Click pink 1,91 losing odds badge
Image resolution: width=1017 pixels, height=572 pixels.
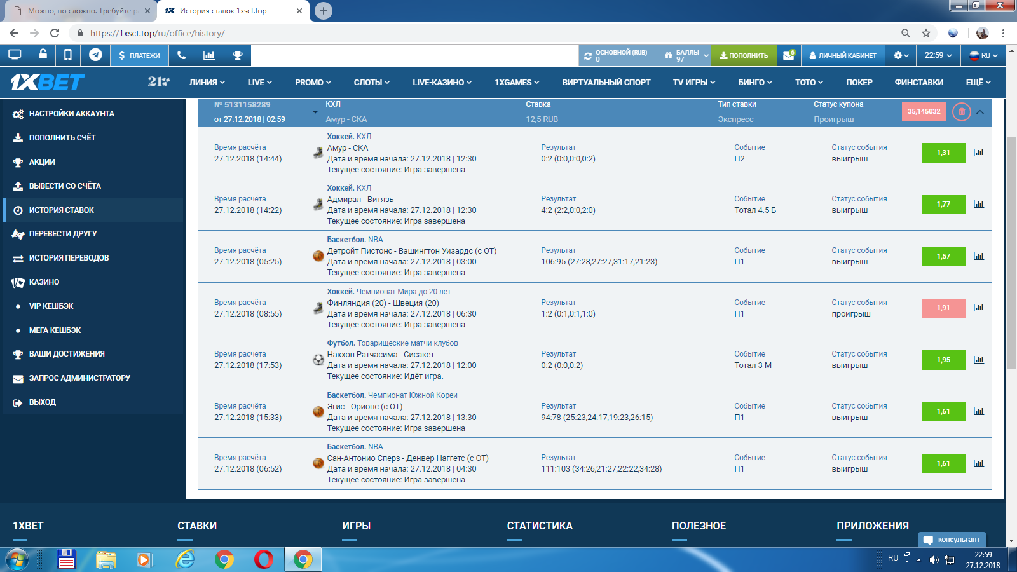pos(943,308)
